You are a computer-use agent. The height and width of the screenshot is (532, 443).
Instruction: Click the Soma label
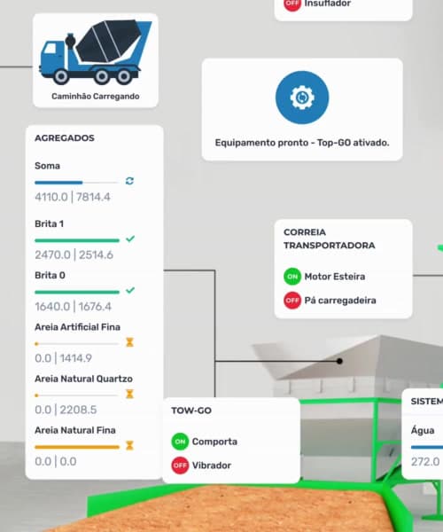[48, 166]
